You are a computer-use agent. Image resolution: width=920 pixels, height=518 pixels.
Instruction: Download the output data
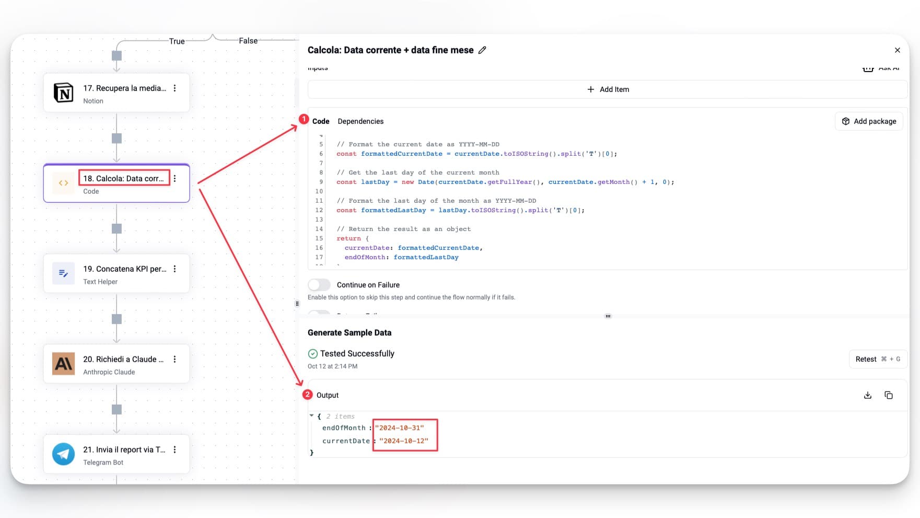click(x=868, y=395)
